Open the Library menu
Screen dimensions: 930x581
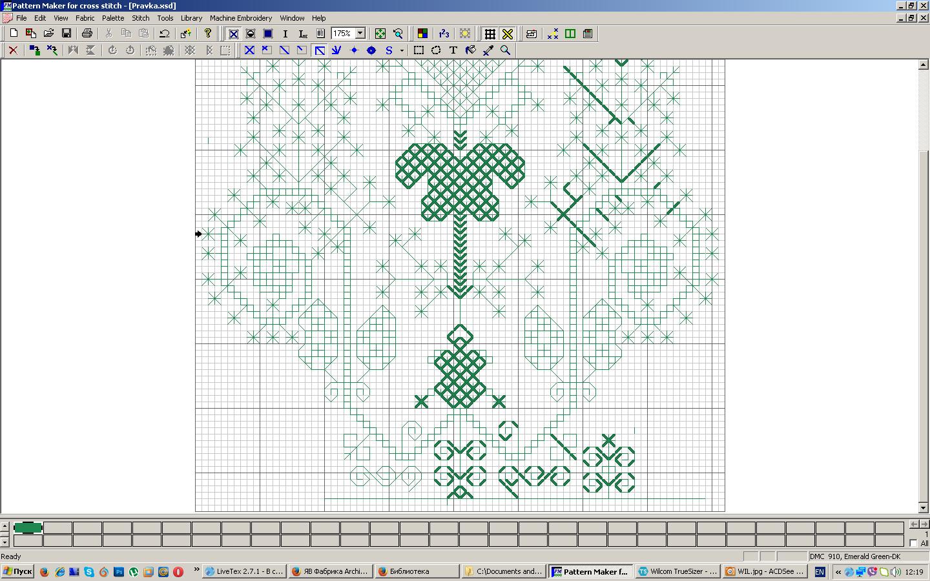[191, 18]
